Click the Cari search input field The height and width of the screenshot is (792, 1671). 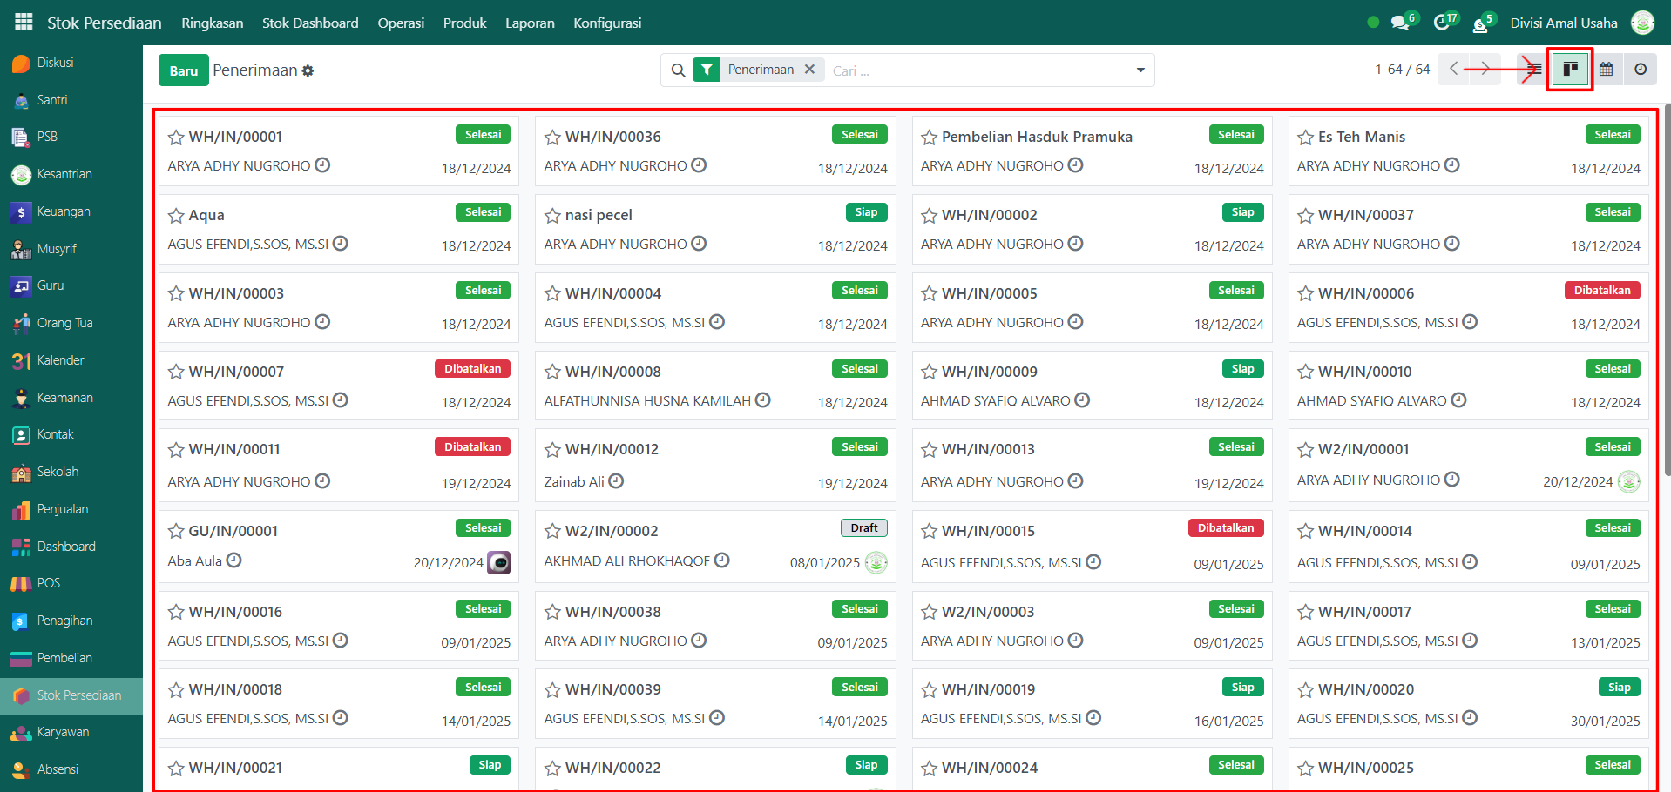(x=976, y=70)
